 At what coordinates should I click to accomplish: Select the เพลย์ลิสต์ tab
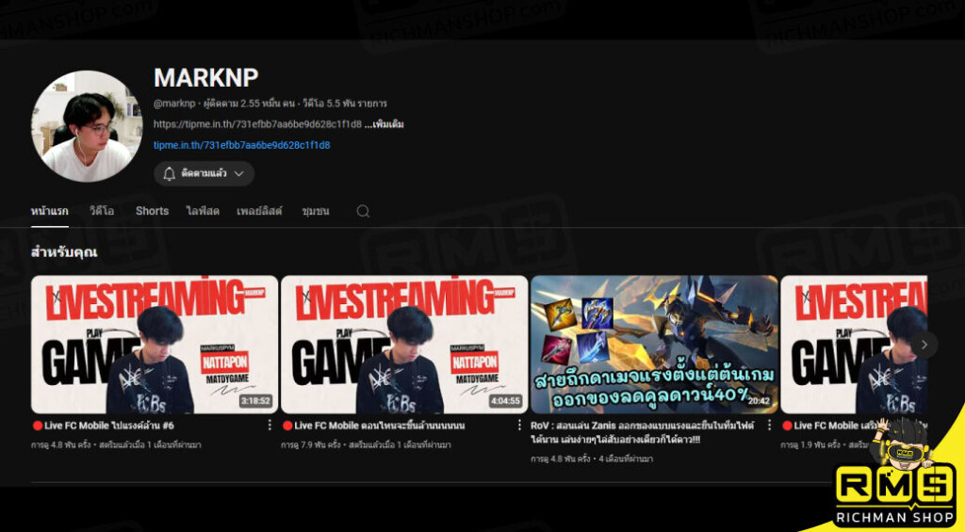[259, 212]
